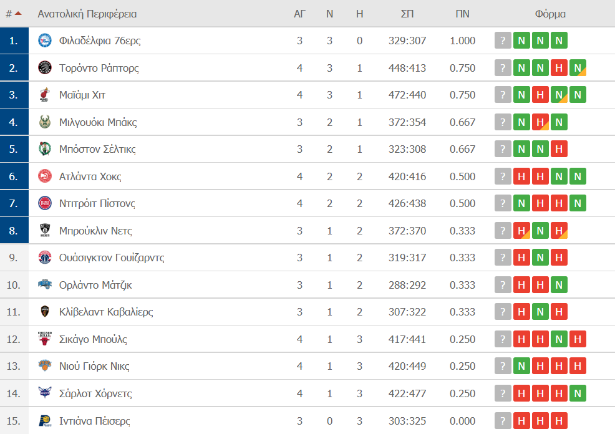Screen dimensions: 615x434
Task: Click the Atlanta Hawks logo icon
Action: 45,176
